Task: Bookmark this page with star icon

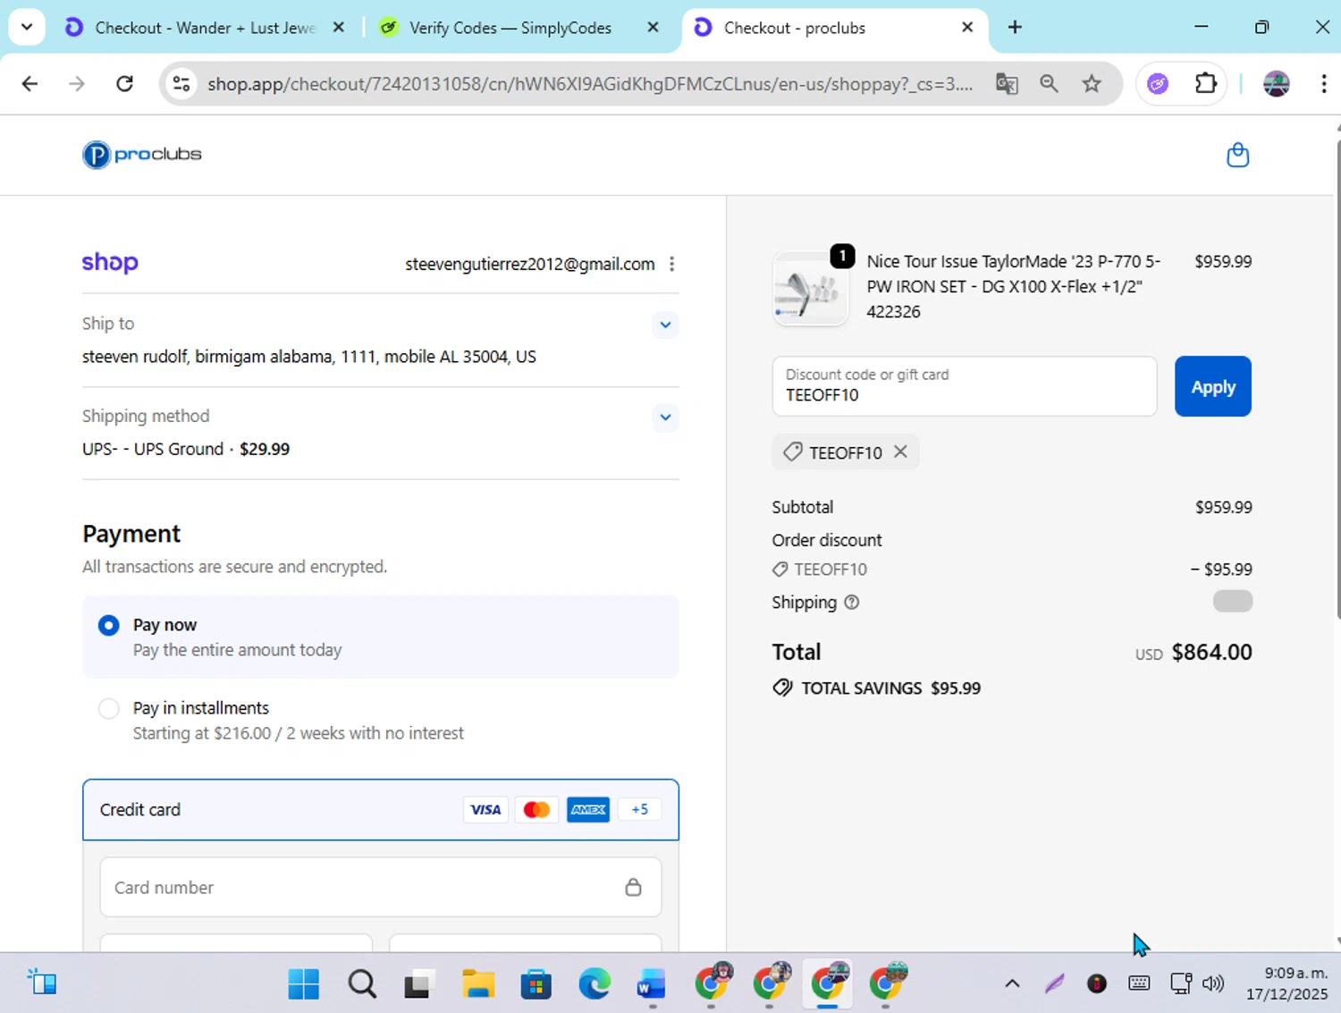Action: point(1092,84)
